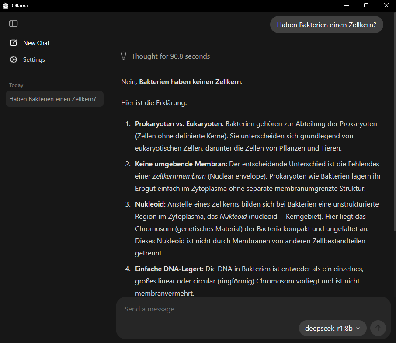Click the 'Nukleoid:' heading in item three

[x=150, y=204]
